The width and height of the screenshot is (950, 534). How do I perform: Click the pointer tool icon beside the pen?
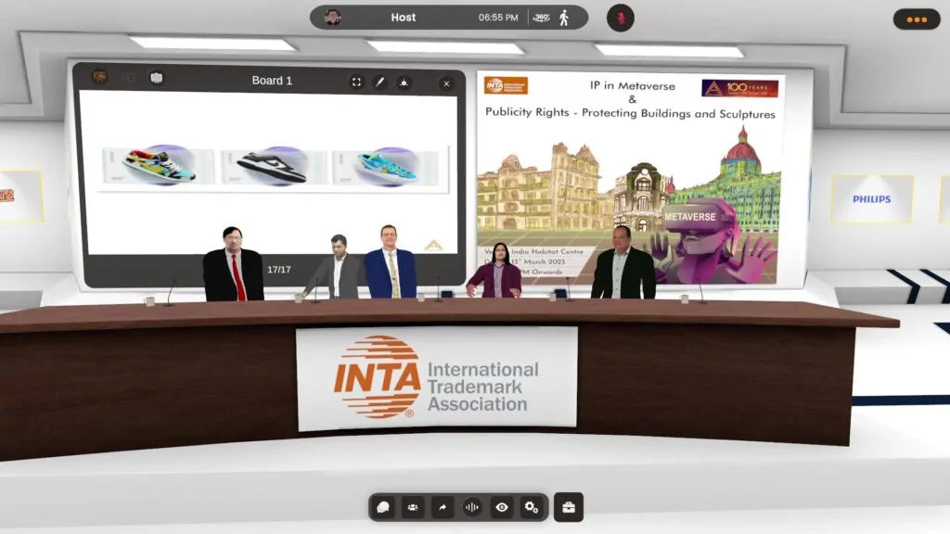pos(404,82)
